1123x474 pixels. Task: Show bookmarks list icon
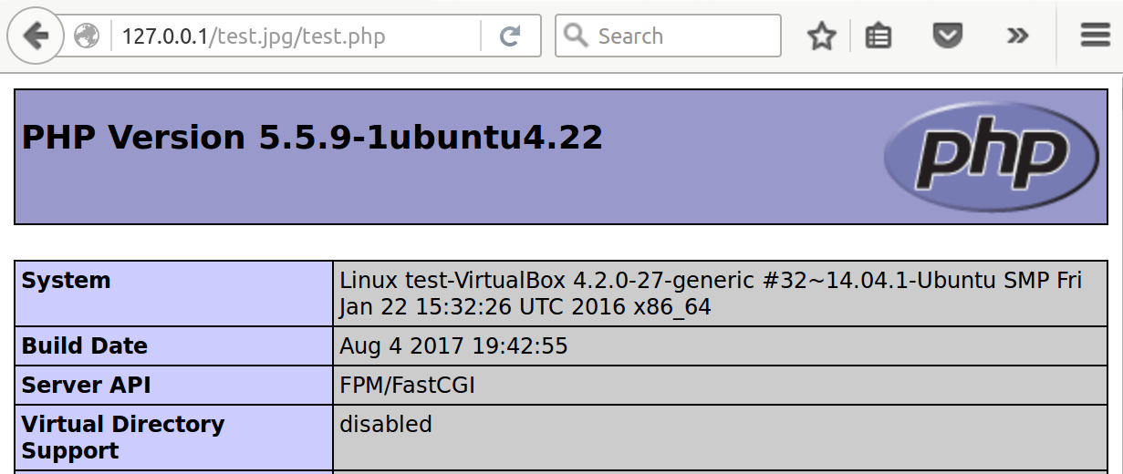tap(879, 36)
